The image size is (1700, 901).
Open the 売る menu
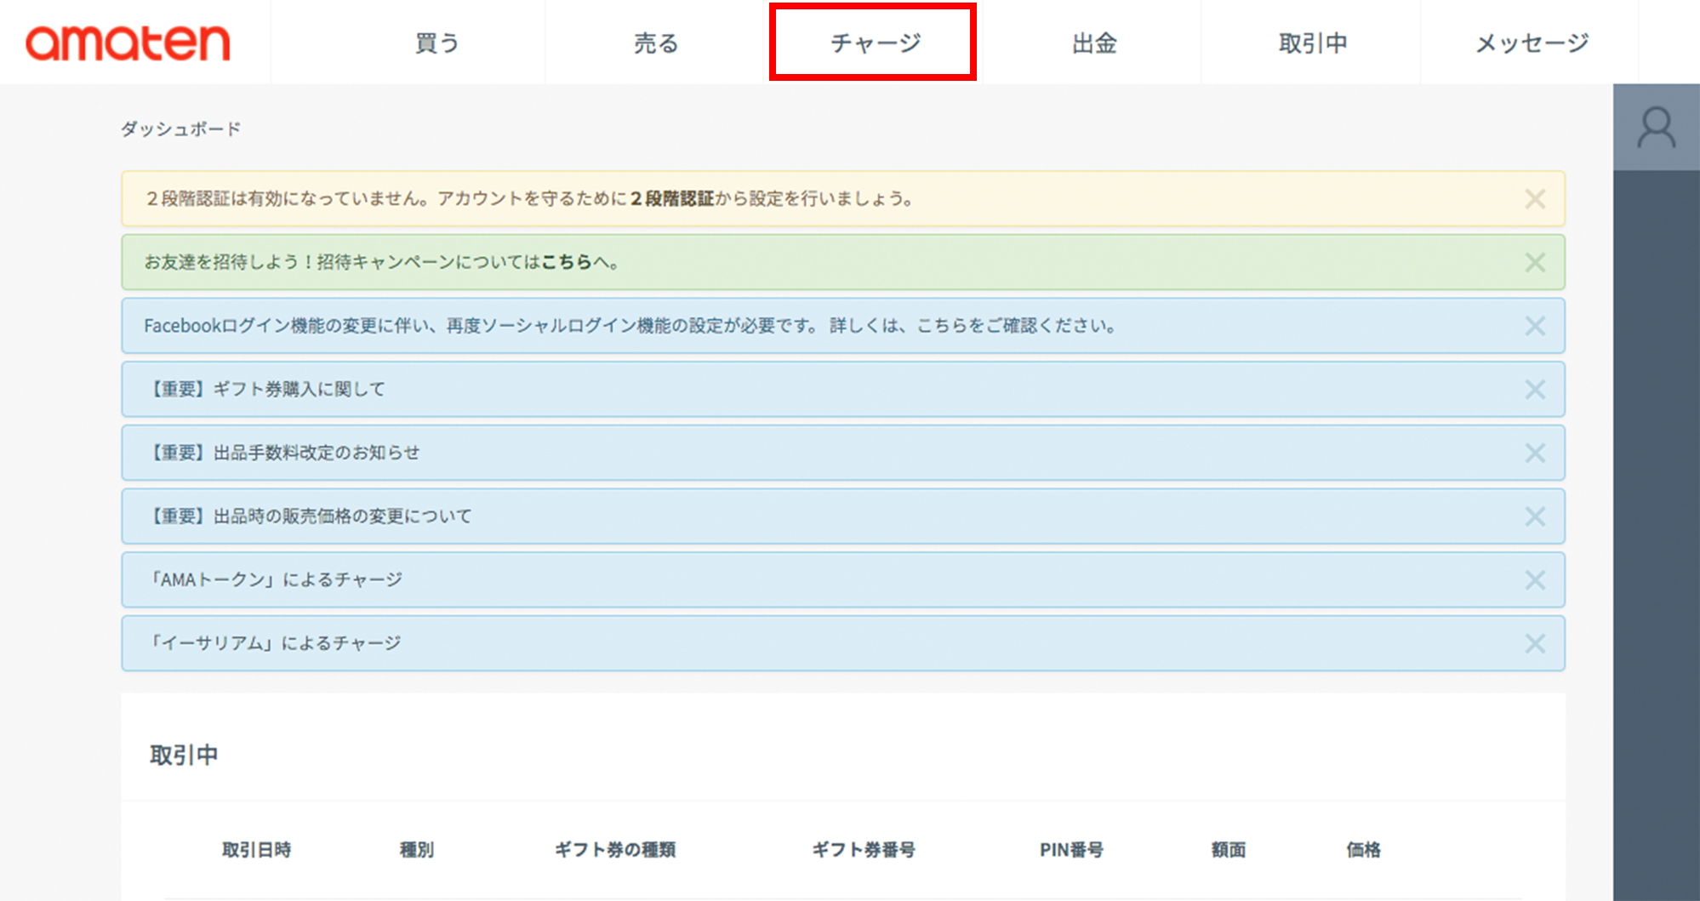[x=656, y=43]
